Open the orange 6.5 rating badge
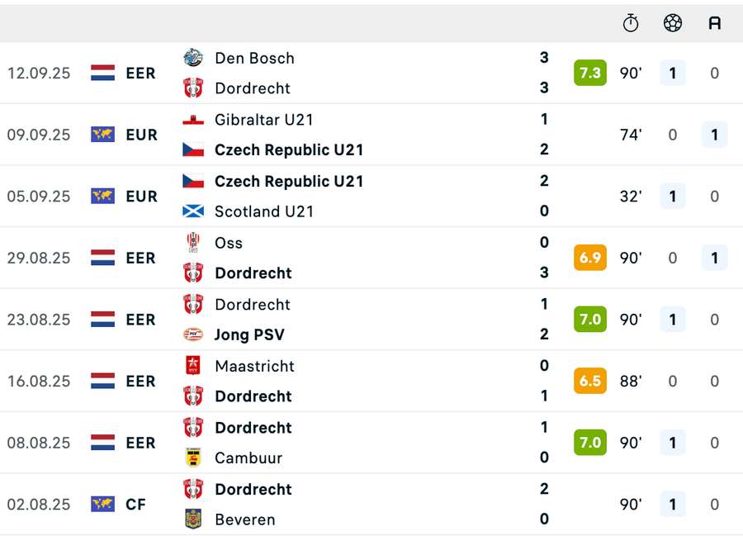 (x=590, y=381)
